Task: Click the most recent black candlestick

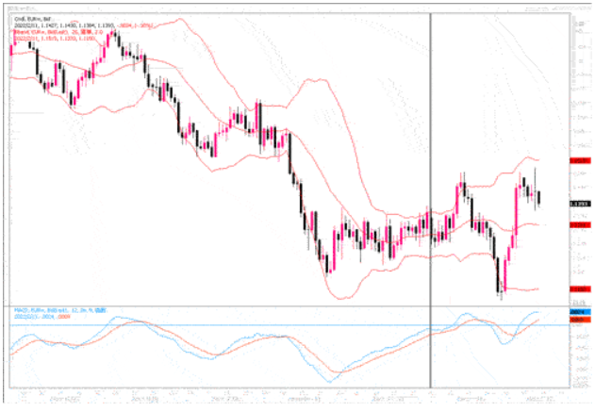Action: pyautogui.click(x=539, y=197)
